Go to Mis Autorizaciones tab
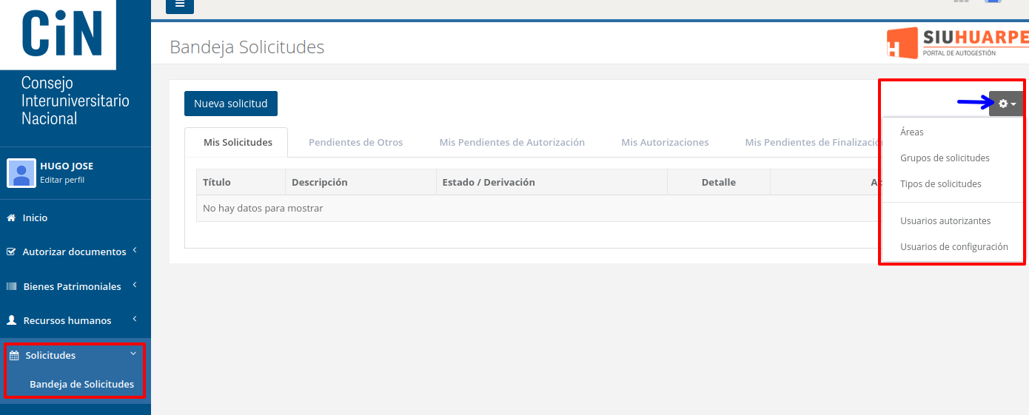The image size is (1029, 415). pos(665,142)
